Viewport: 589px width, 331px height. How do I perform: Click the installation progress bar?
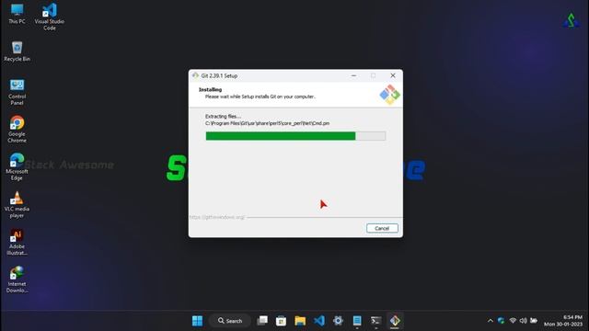coord(295,136)
